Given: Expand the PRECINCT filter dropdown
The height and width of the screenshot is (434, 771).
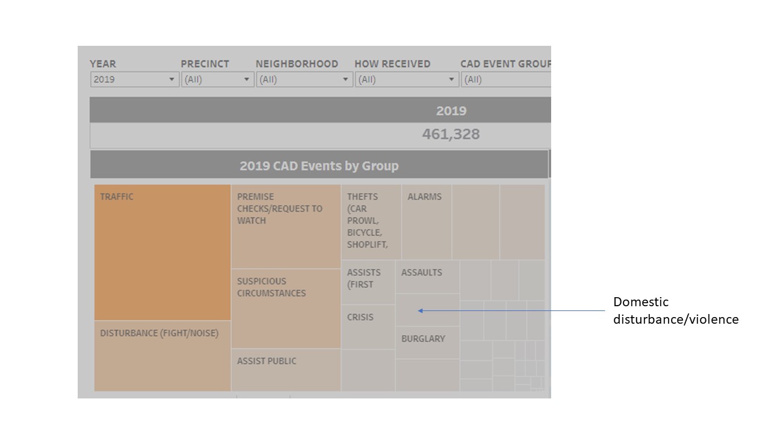Looking at the screenshot, I should pos(217,80).
